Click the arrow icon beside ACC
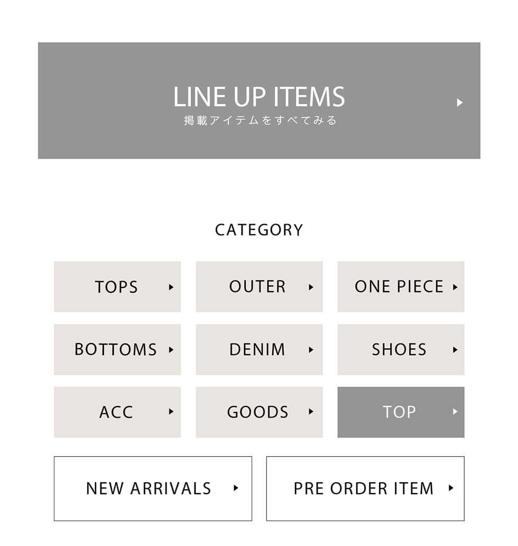Screen dimensions: 518x546 click(171, 411)
